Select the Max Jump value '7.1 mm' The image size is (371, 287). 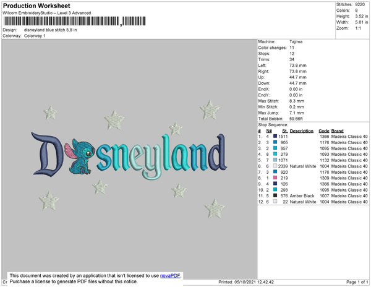coord(296,113)
